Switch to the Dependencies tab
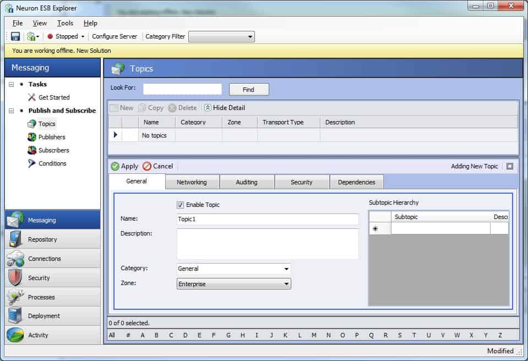This screenshot has width=528, height=361. point(357,182)
